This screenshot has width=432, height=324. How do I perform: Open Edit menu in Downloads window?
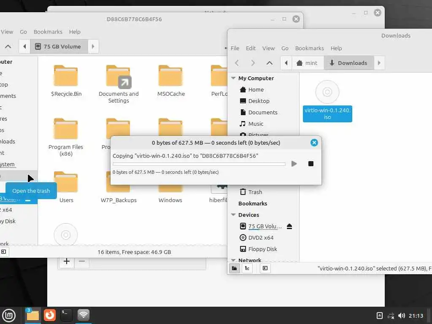pos(251,48)
